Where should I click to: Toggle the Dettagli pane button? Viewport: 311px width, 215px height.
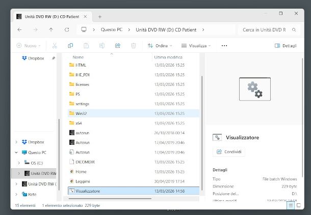pos(286,46)
